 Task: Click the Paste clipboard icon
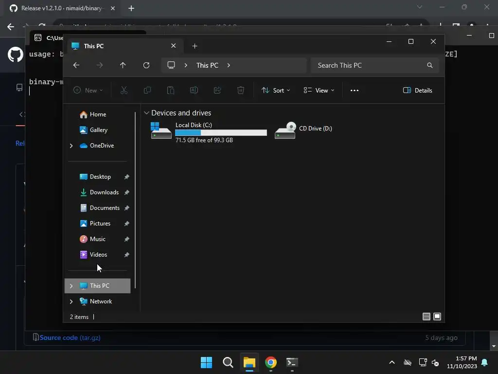tap(171, 90)
